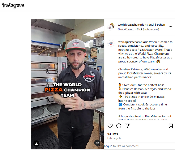Image resolution: width=175 pixels, height=154 pixels.
Task: Open comments via speech bubble icon
Action: pos(119,126)
